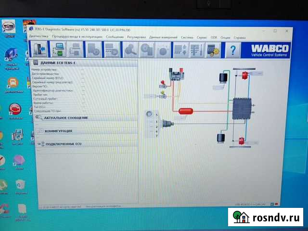Open the Диагностика menu

coord(38,37)
